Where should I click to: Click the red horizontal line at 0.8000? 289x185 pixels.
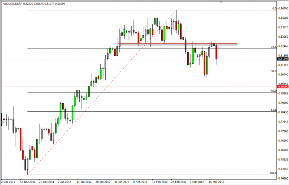pos(139,87)
